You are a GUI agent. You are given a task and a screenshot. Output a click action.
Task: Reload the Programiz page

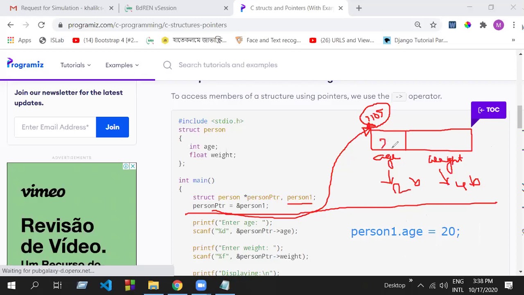41,25
